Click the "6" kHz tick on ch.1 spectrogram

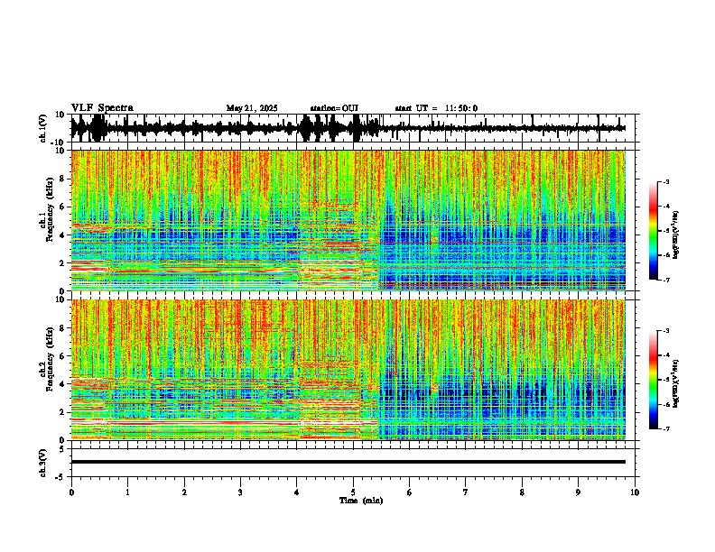[x=63, y=207]
